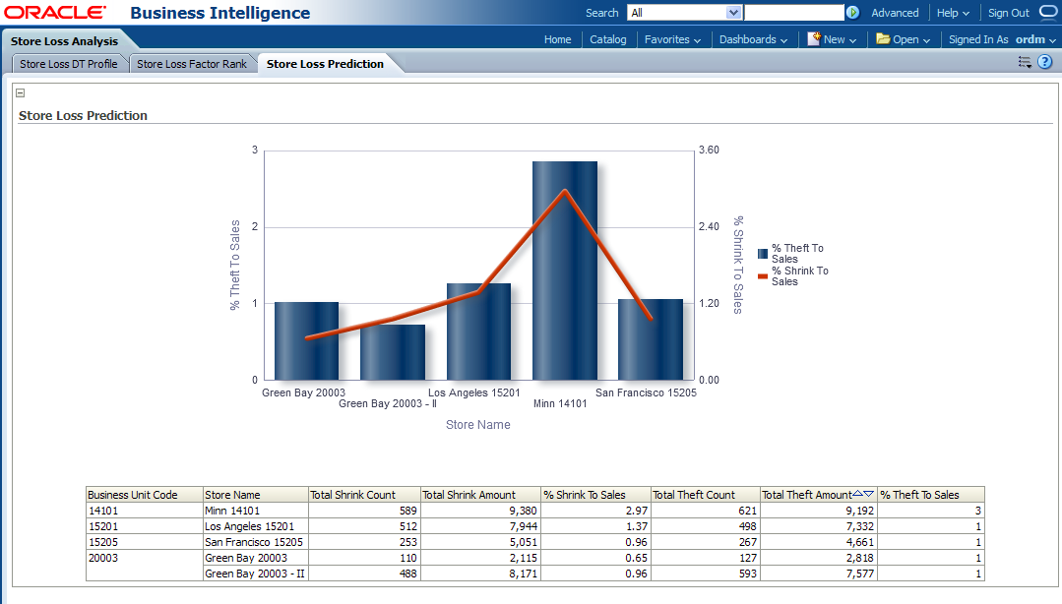Click the oval icon beside Sign Out
The image size is (1062, 604).
[x=1046, y=13]
